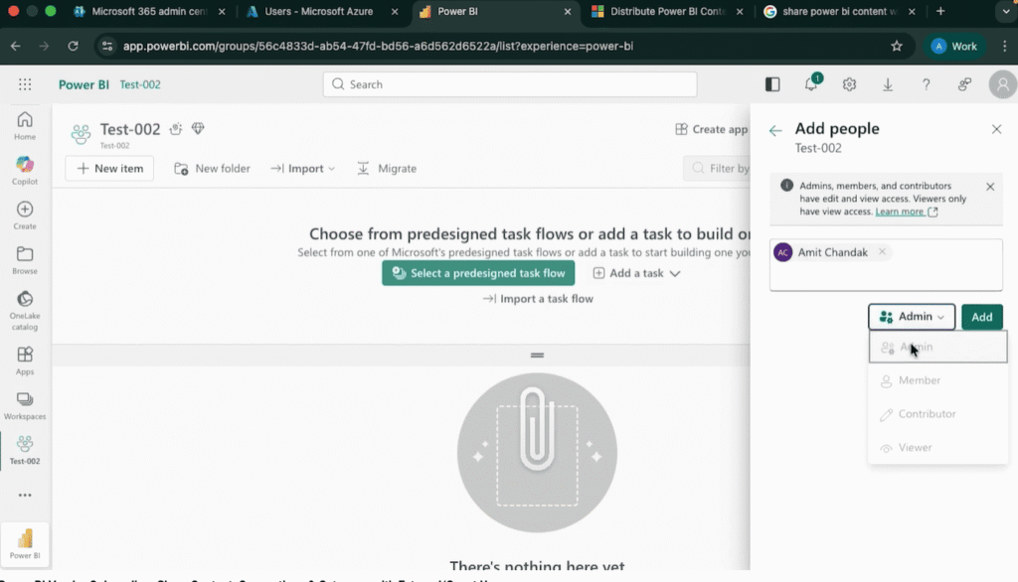Screen dimensions: 1018x582
Task: Open the Admin role dropdown
Action: (912, 317)
